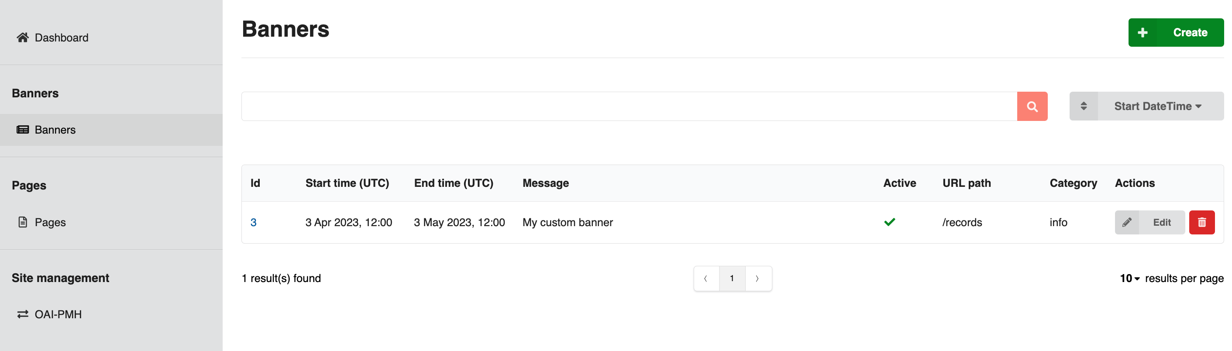Open the Dashboard menu item
The width and height of the screenshot is (1232, 351).
(x=61, y=37)
